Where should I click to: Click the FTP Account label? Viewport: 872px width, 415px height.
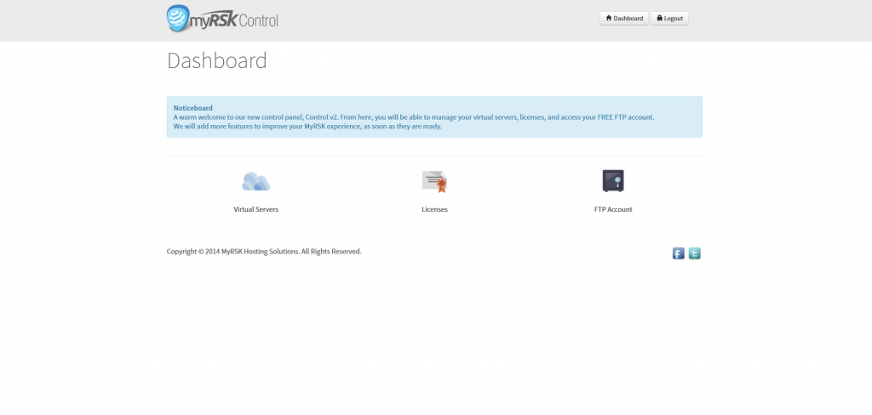pos(613,209)
